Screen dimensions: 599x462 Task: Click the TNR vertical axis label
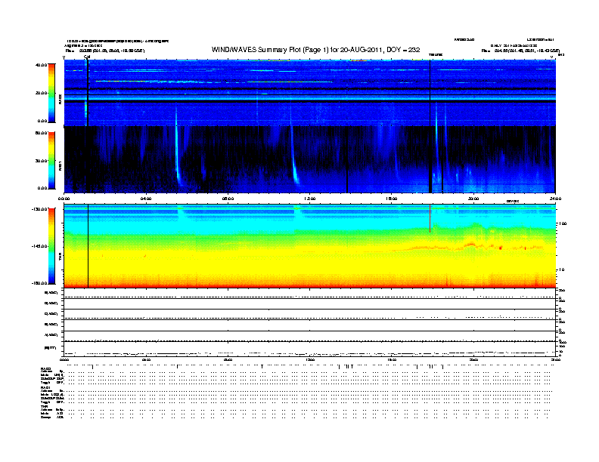[61, 258]
